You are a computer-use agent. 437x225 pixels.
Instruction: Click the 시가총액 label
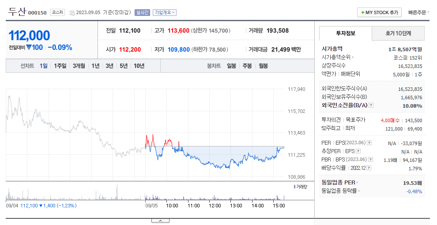coord(332,49)
